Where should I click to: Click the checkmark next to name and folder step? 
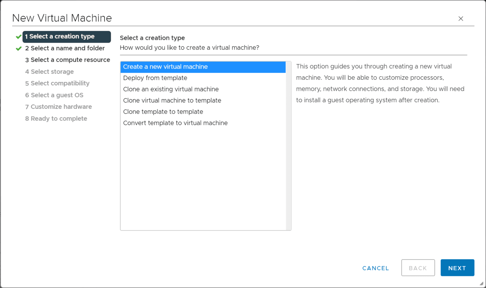click(18, 48)
